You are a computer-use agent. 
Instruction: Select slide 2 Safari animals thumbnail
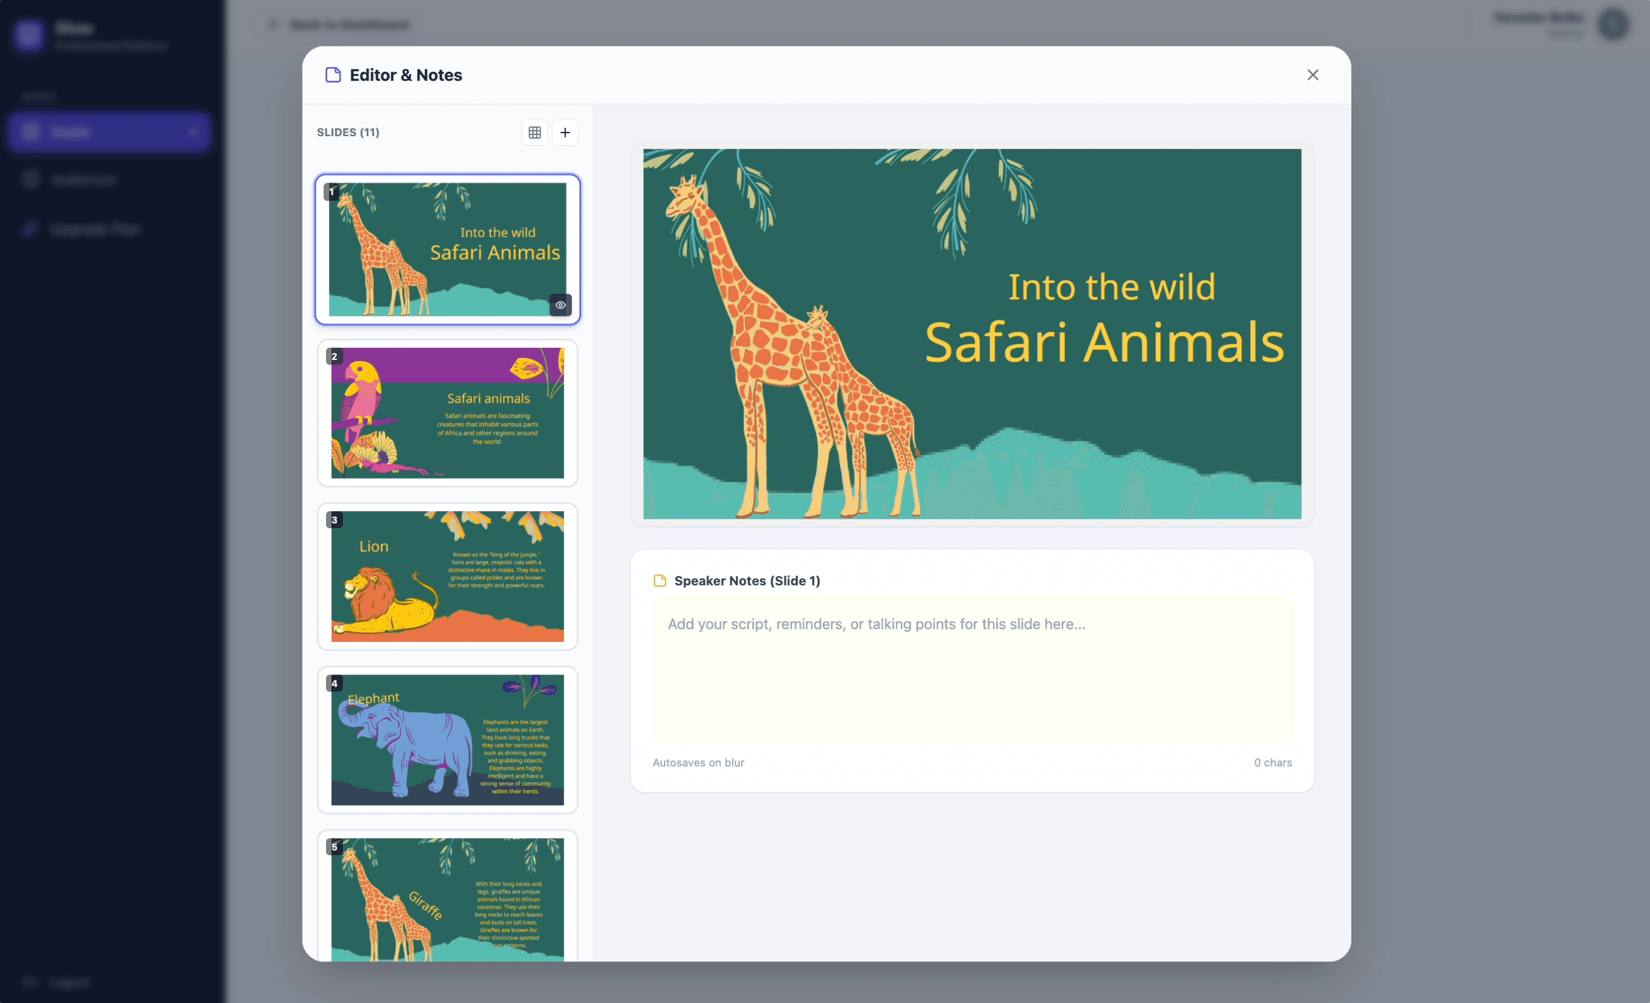(x=447, y=413)
